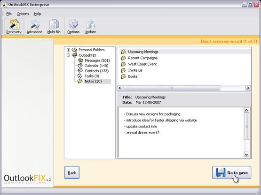Click the OutlookFIX title bar app icon

tap(5, 5)
